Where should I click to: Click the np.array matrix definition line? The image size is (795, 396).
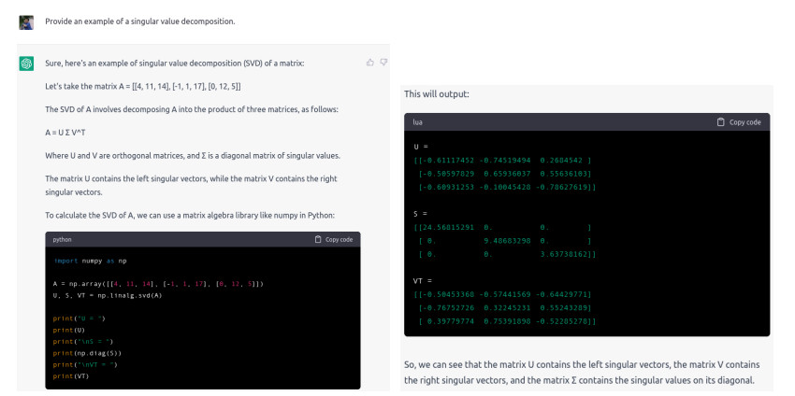click(158, 283)
